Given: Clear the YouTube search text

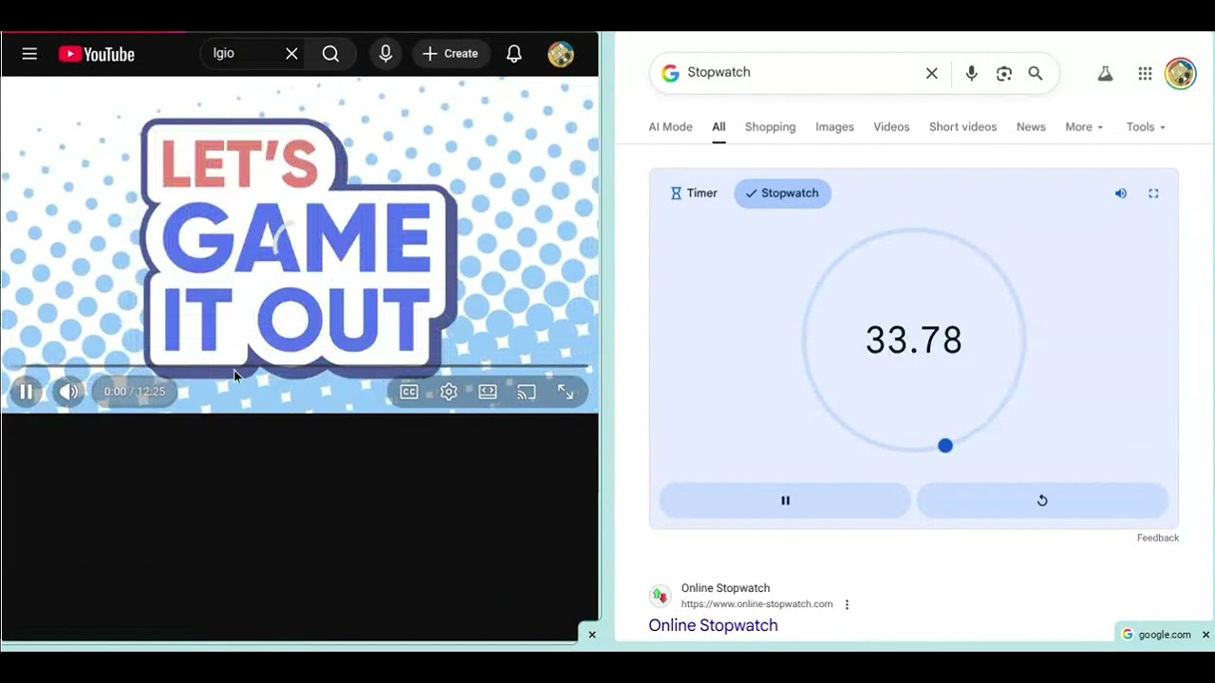Looking at the screenshot, I should coord(291,54).
